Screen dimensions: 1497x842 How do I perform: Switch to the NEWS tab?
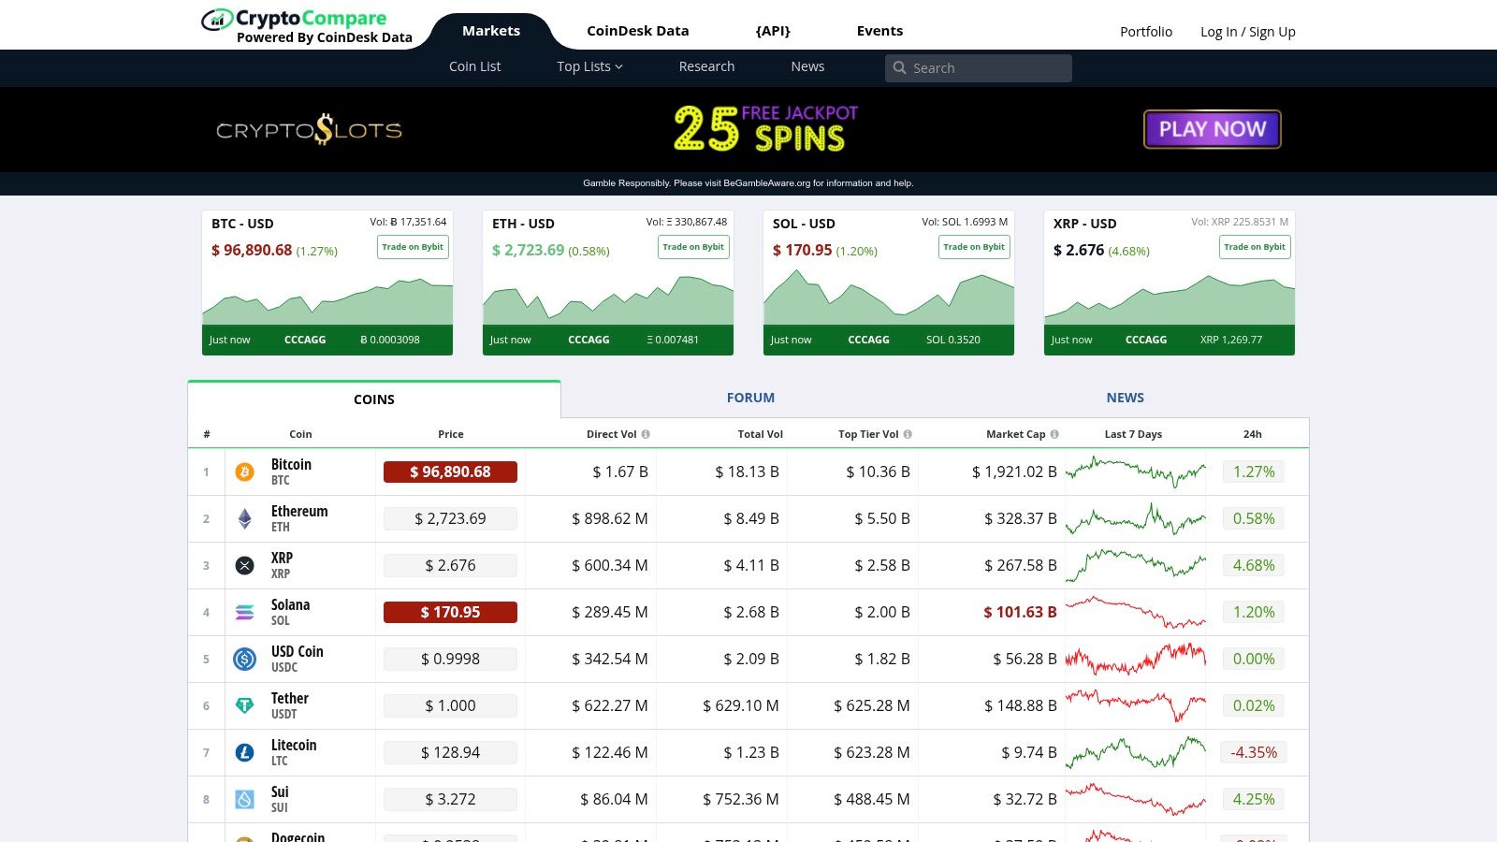click(1125, 398)
